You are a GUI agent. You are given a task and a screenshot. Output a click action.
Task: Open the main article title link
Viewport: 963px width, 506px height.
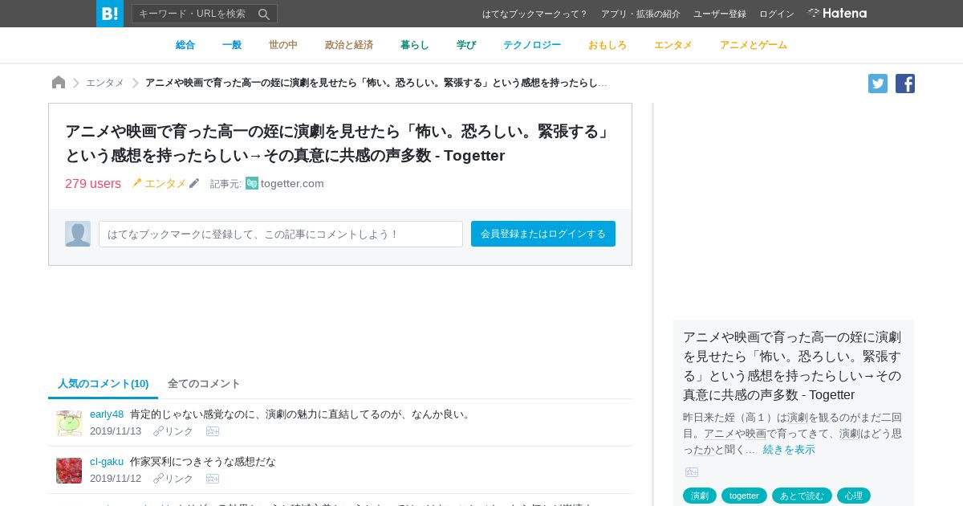point(339,143)
